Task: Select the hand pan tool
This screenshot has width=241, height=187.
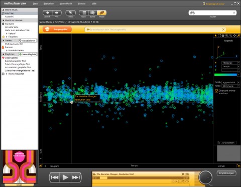Action: [223, 36]
